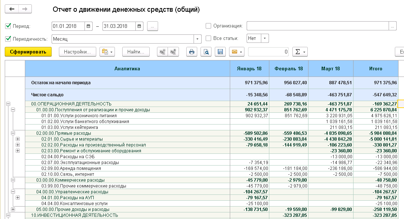Image resolution: width=404 pixels, height=219 pixels.
Task: Click the Найти... search button
Action: [x=136, y=52]
